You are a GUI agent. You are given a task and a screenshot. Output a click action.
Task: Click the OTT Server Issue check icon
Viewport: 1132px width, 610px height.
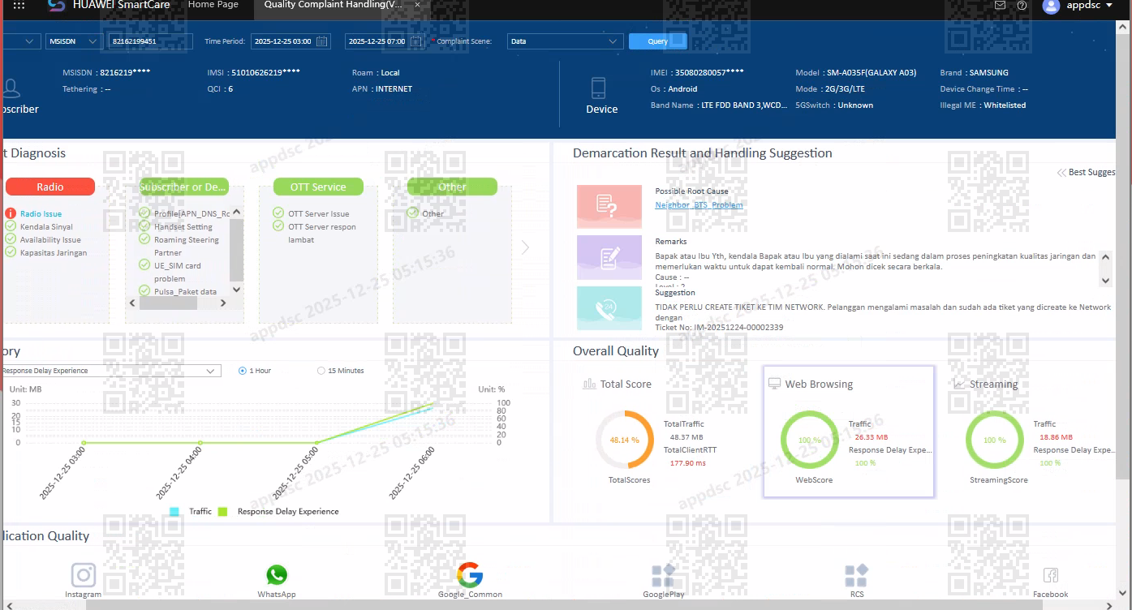coord(279,213)
